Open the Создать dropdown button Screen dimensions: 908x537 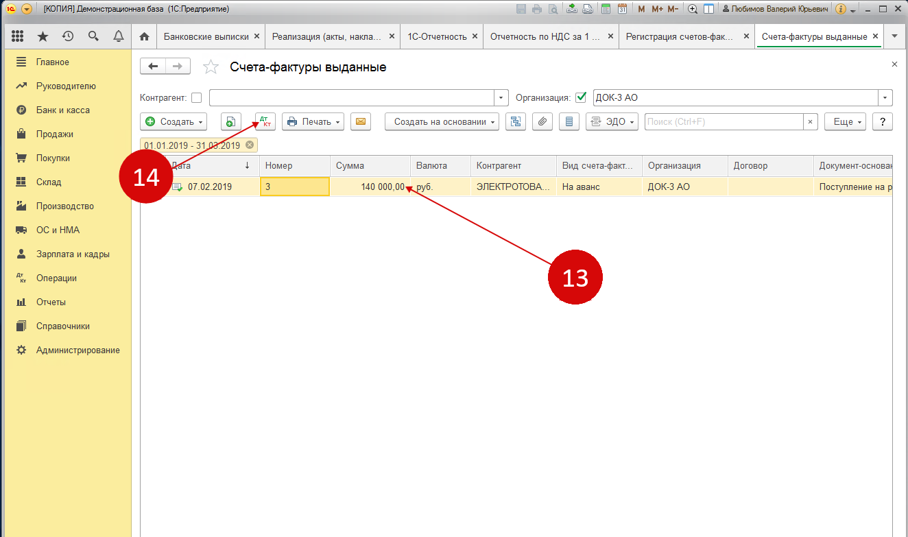click(x=174, y=121)
